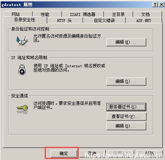Click 编辑(I) for IP address restrictions
Viewport: 165px width, 160px height.
pyautogui.click(x=126, y=81)
